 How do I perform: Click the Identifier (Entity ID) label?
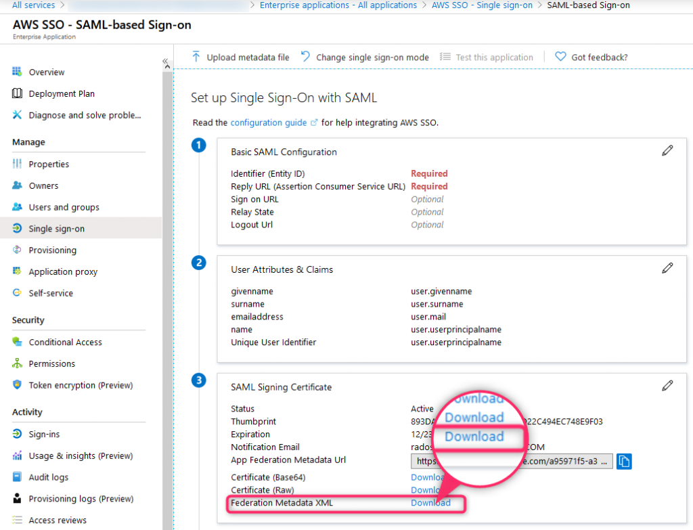(x=268, y=174)
